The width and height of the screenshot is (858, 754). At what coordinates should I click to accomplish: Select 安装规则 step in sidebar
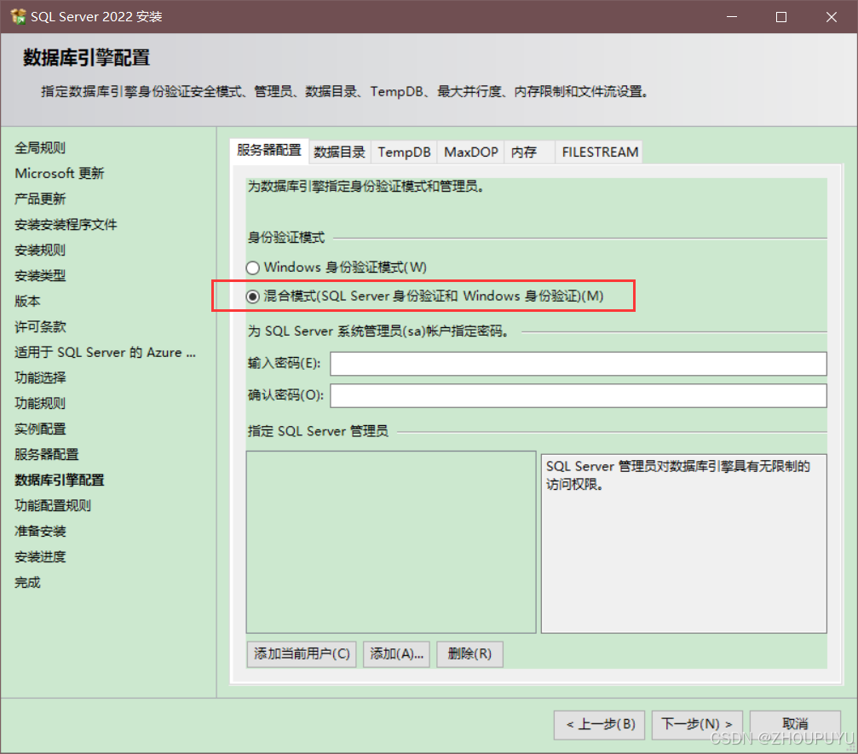40,250
